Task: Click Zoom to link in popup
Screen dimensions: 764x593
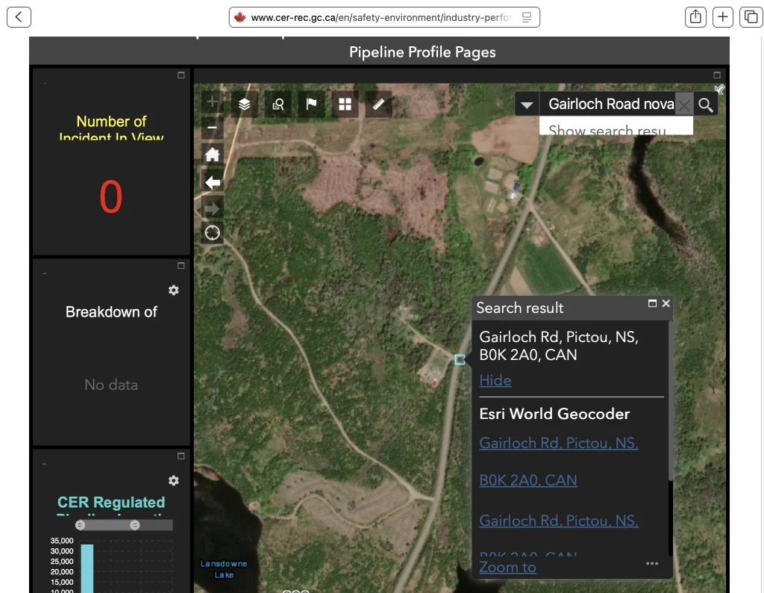Action: (x=507, y=567)
